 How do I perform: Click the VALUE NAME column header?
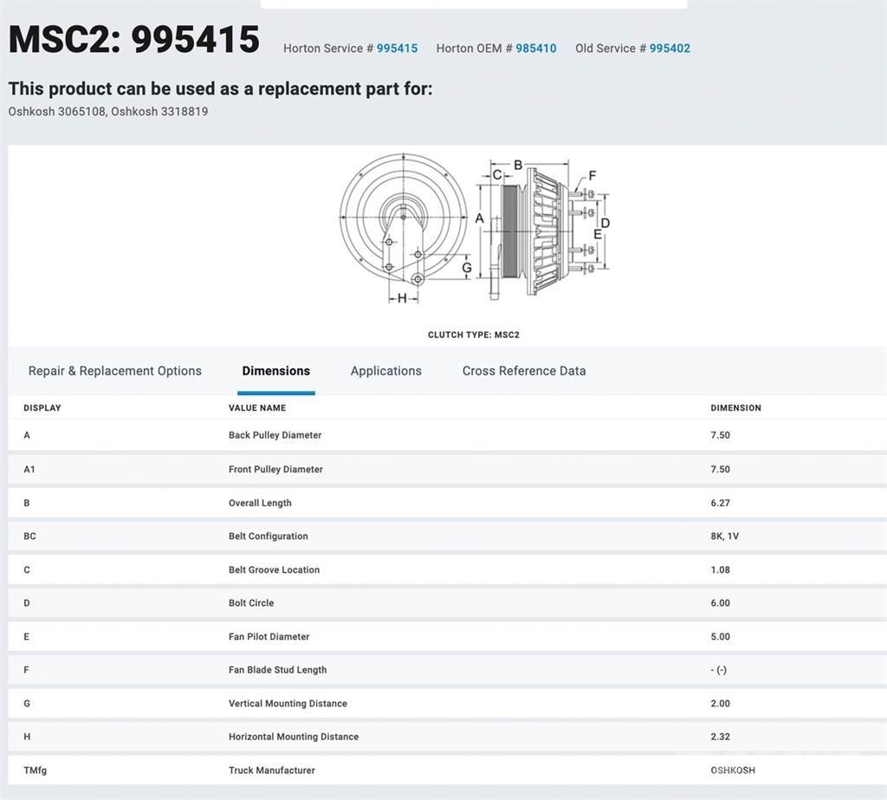tap(257, 407)
